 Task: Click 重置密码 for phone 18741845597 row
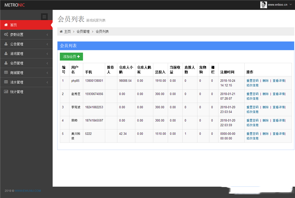pyautogui.click(x=253, y=120)
